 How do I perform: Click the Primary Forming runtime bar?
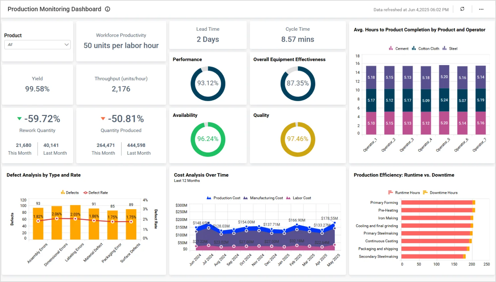point(437,202)
